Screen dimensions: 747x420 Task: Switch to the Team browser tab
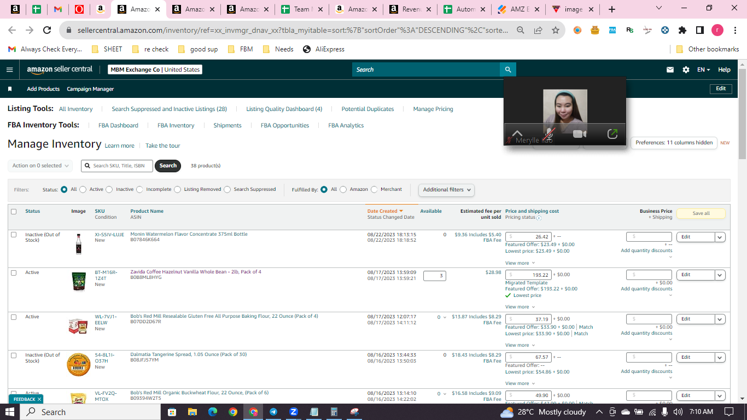point(302,9)
